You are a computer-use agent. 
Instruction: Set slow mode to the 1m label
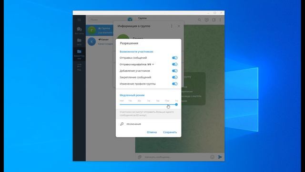pyautogui.click(x=149, y=101)
